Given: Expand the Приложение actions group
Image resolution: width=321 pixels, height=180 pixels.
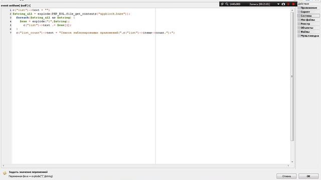Looking at the screenshot, I should click(299, 8).
